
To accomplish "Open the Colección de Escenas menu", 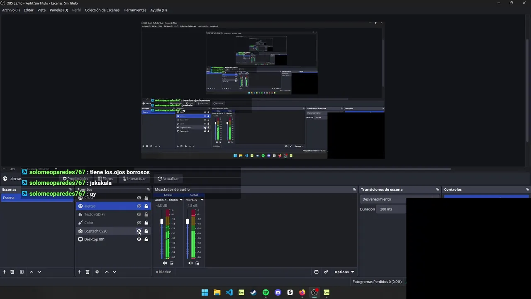I will click(x=102, y=10).
